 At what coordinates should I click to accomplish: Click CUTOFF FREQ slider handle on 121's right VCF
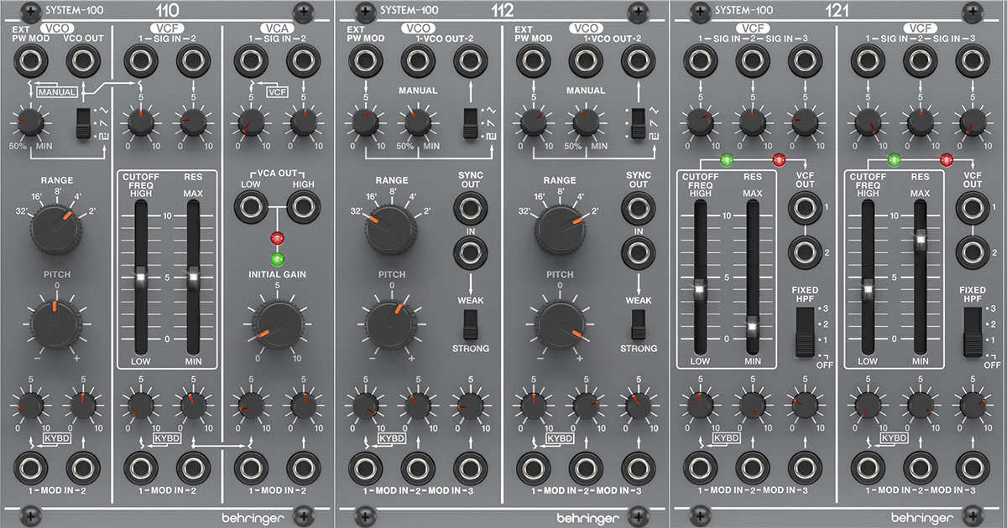(868, 291)
